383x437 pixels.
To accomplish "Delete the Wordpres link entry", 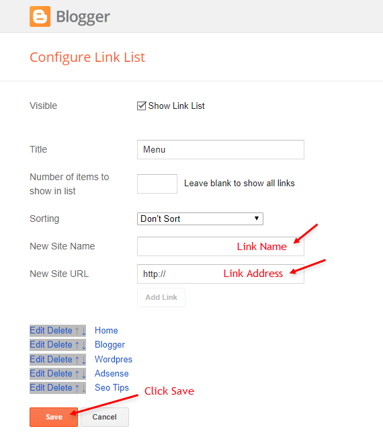I will (x=60, y=359).
